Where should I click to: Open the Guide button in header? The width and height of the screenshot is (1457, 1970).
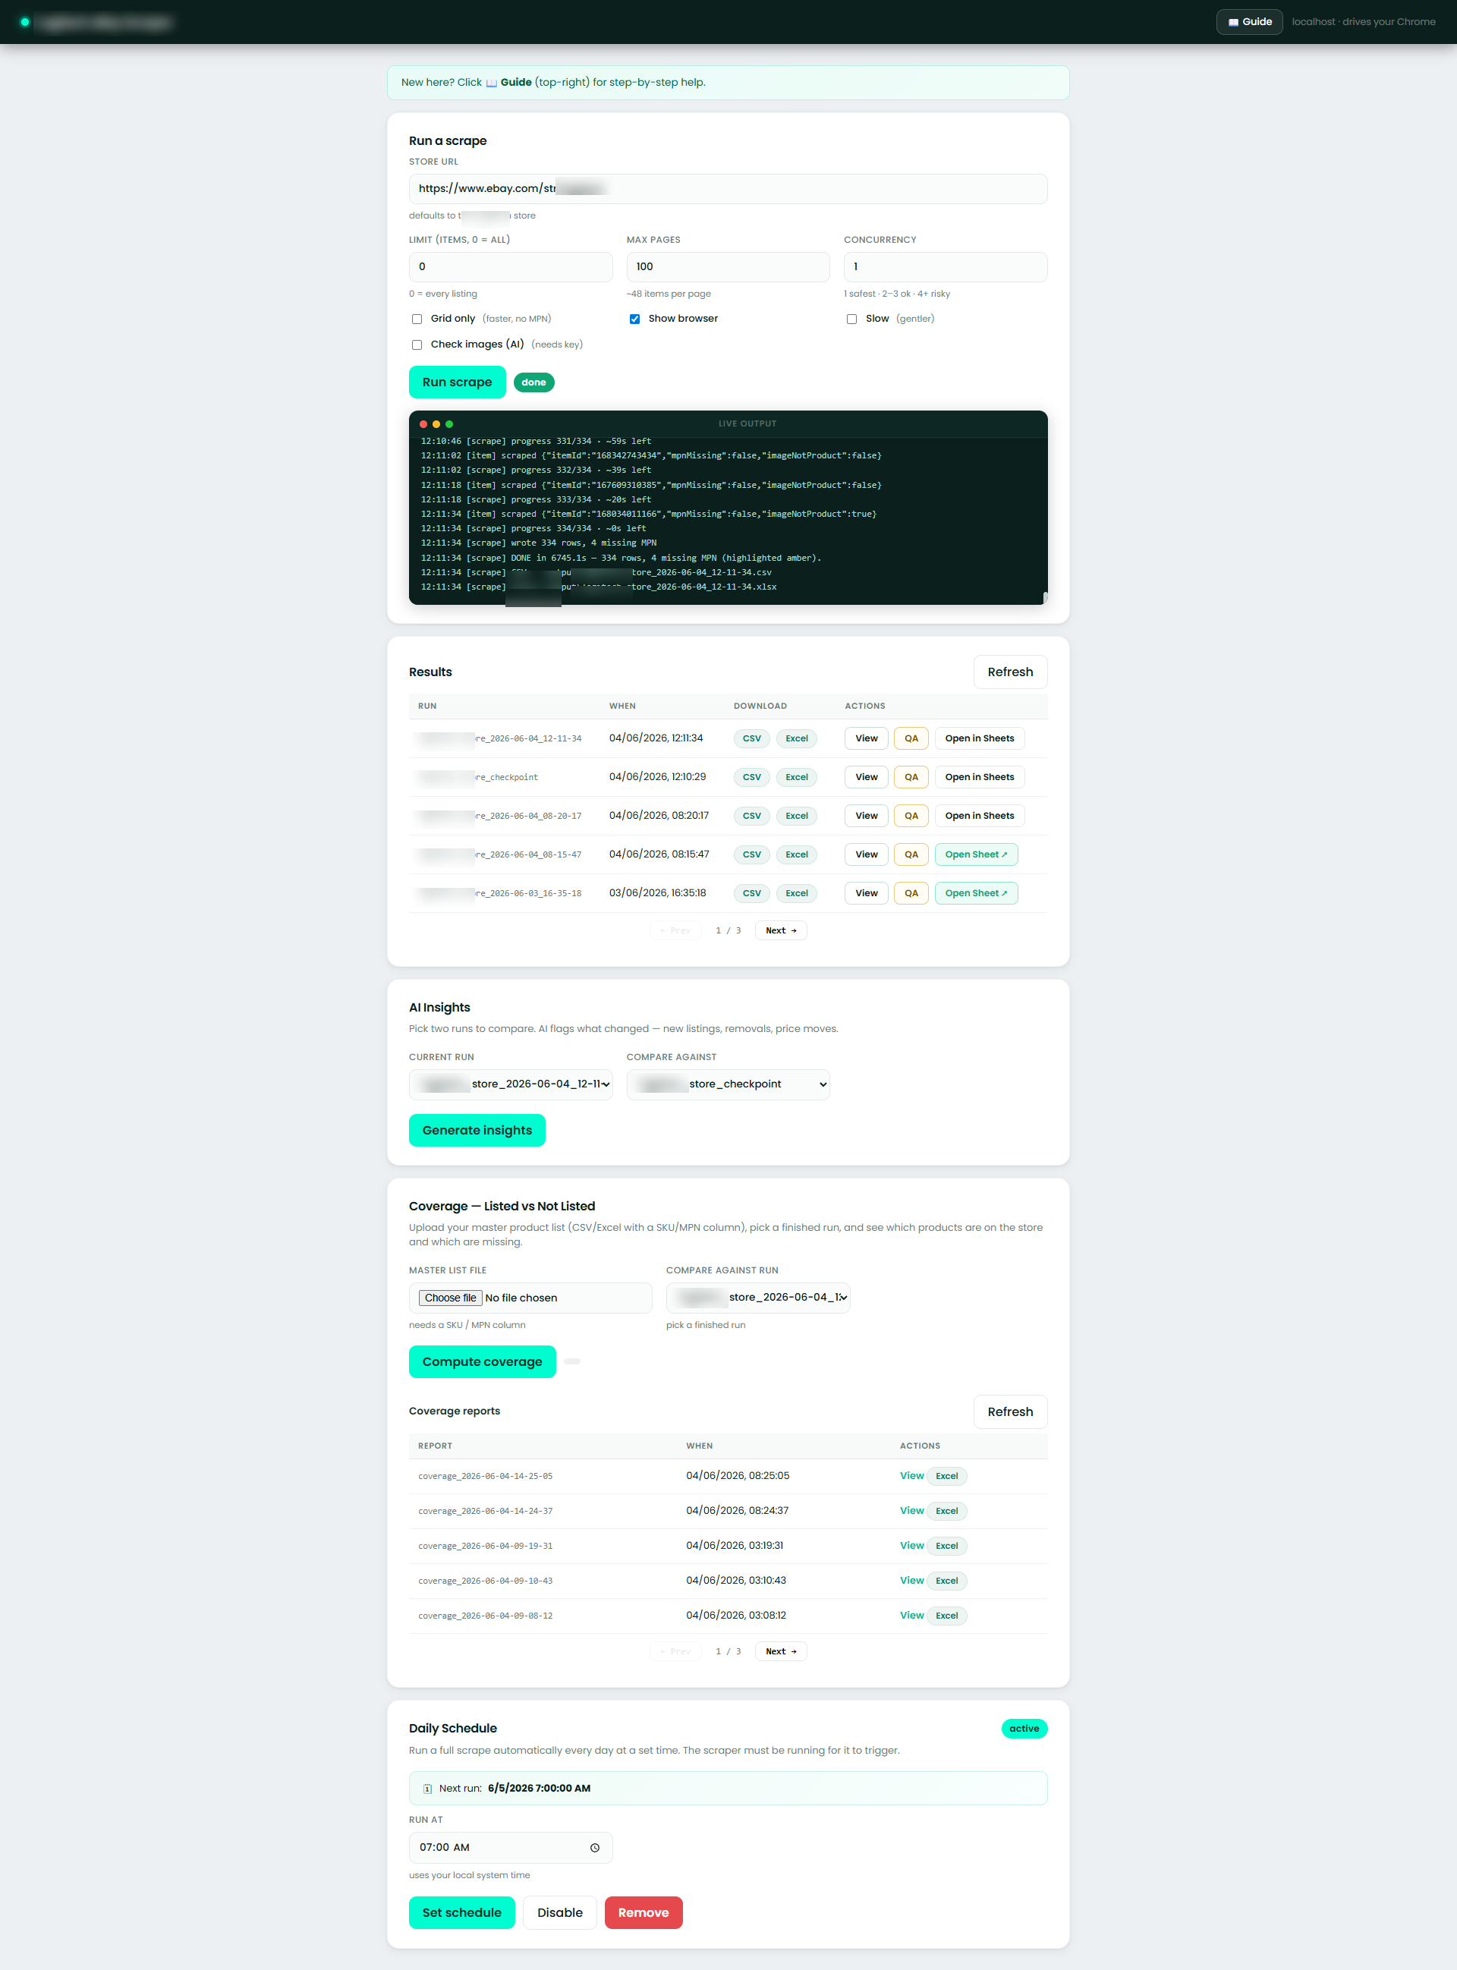[1249, 22]
